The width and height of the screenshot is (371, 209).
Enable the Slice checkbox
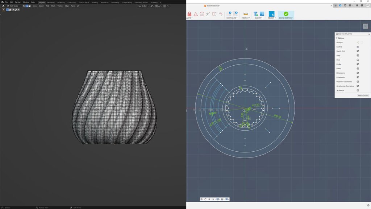click(358, 60)
